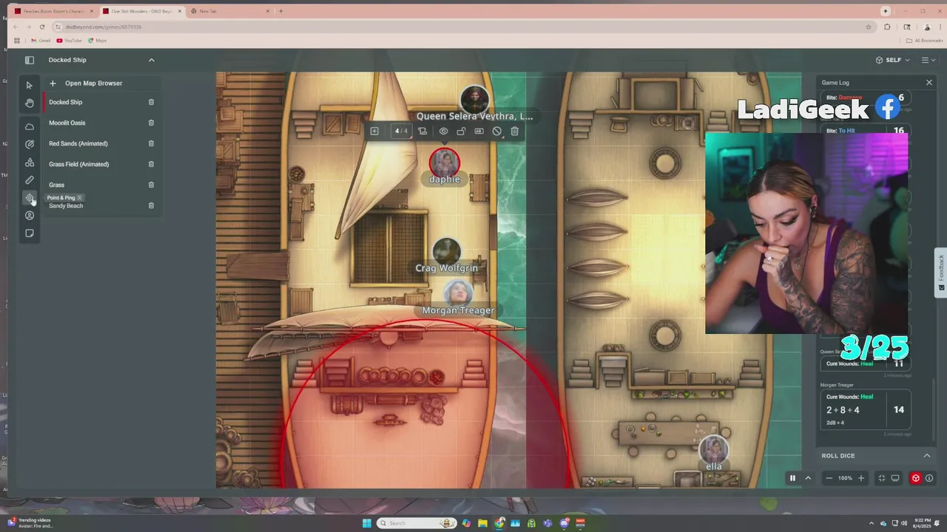Delete the Sandy Beach map
Screen dimensions: 947x532
point(151,205)
